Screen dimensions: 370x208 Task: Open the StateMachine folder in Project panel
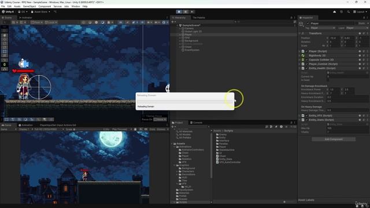pyautogui.click(x=225, y=150)
